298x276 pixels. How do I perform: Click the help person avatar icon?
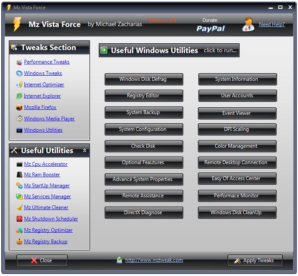[248, 24]
